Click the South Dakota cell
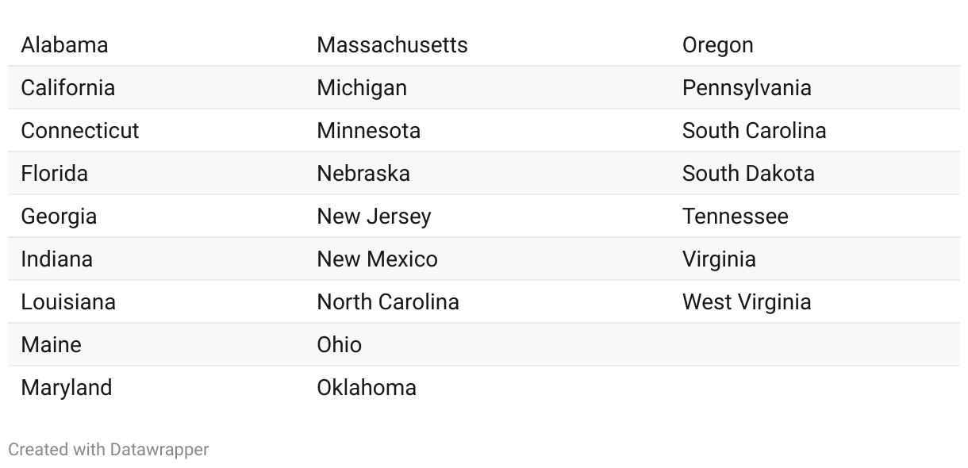Viewport: 968px width, 468px height. tap(748, 174)
